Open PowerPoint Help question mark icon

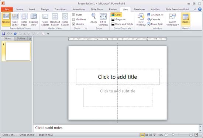[x=200, y=9]
